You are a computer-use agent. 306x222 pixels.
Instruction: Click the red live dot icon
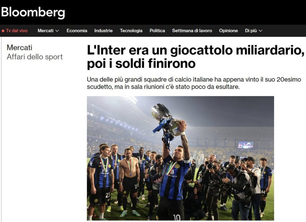[3, 31]
